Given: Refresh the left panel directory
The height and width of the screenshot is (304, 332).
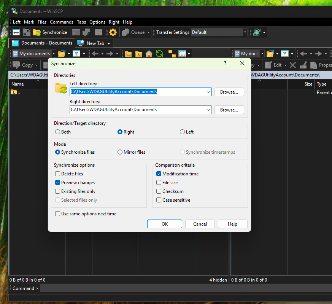Looking at the screenshot, I should [159, 54].
